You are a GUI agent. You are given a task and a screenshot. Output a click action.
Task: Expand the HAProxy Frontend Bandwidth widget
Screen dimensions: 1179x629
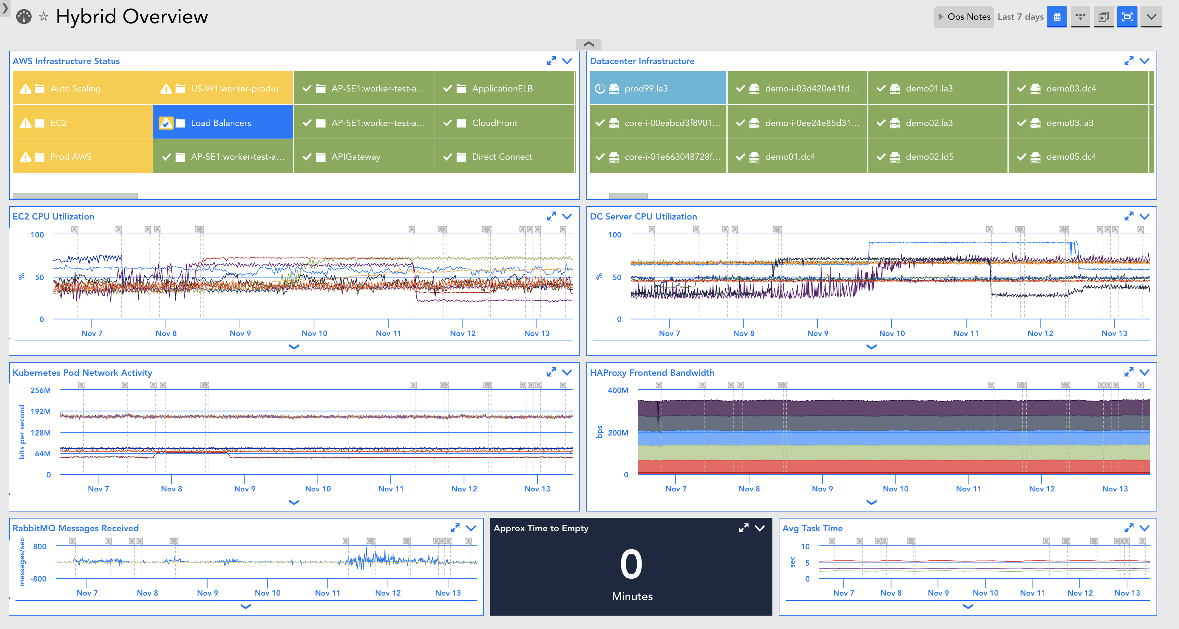[x=1129, y=372]
